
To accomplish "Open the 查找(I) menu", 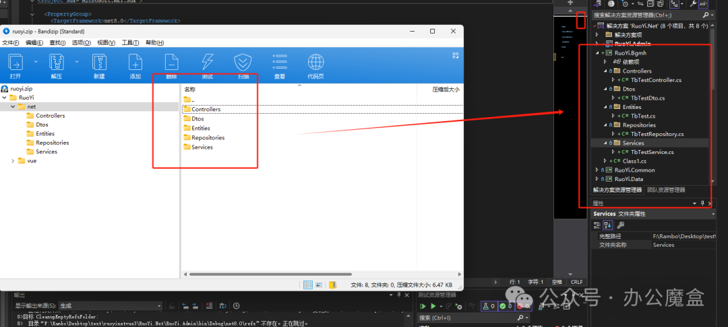I will [57, 42].
